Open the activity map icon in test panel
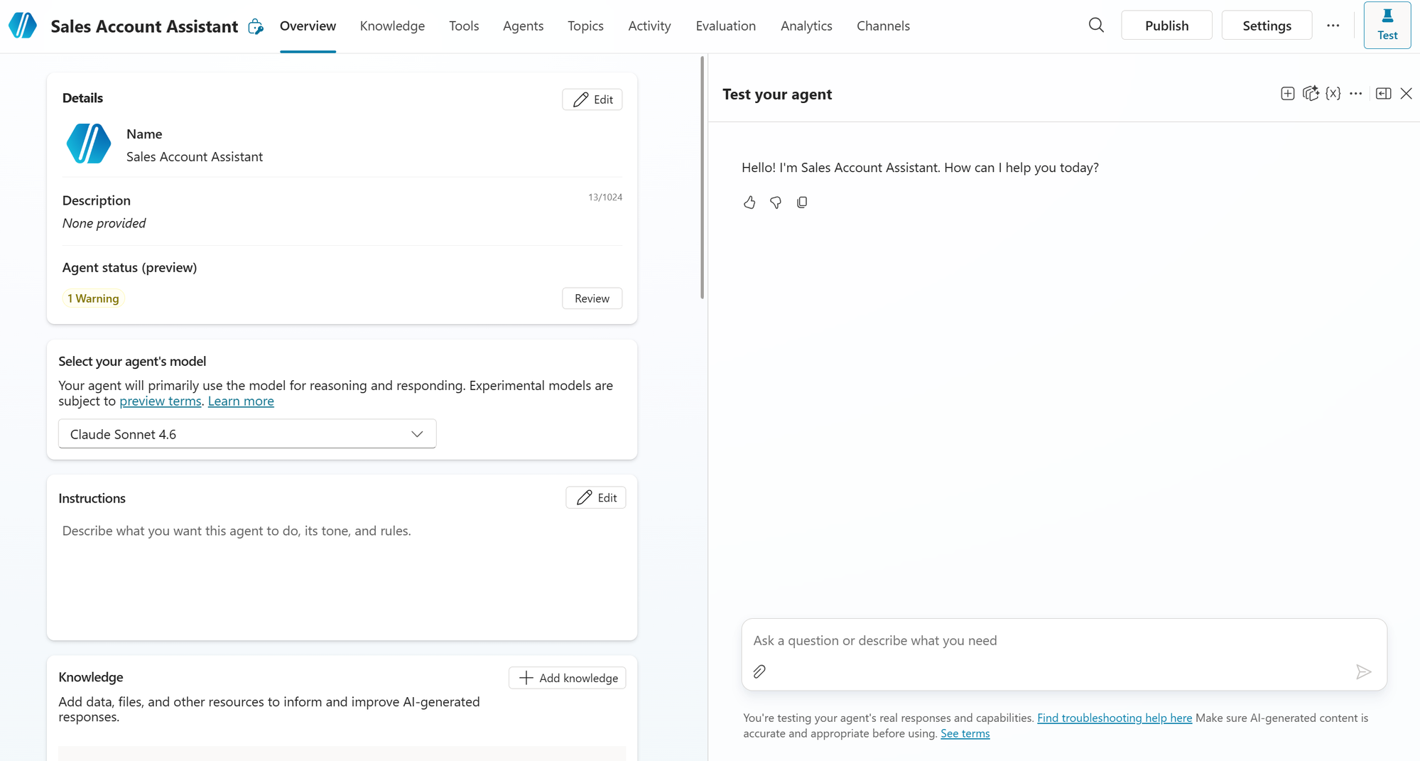This screenshot has width=1420, height=761. coord(1311,94)
